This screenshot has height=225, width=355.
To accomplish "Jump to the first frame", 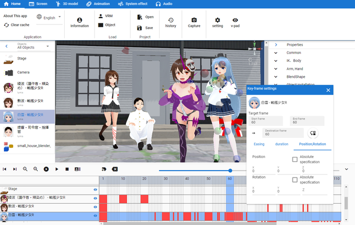I will [x=5, y=169].
